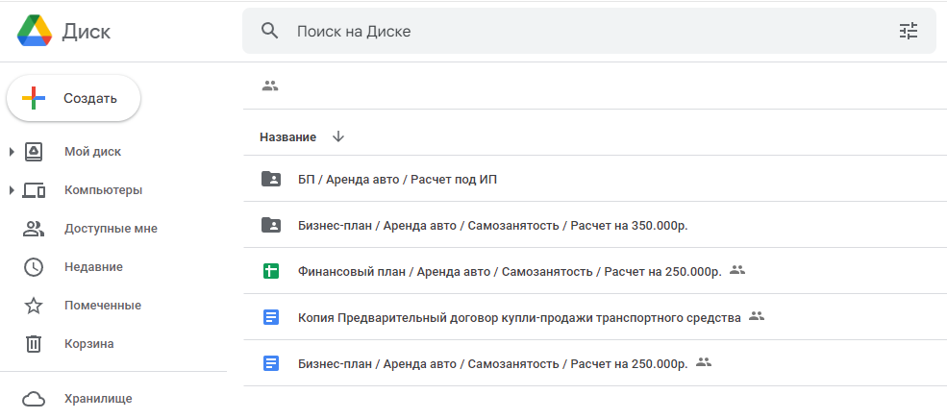947x419 pixels.
Task: Expand the Компьютеры tree
Action: (x=12, y=190)
